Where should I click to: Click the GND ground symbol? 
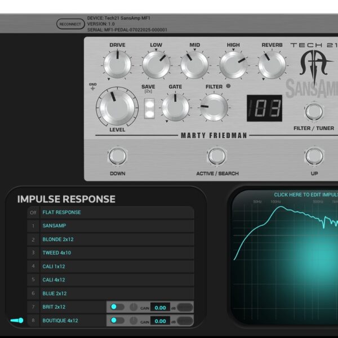[x=93, y=86]
